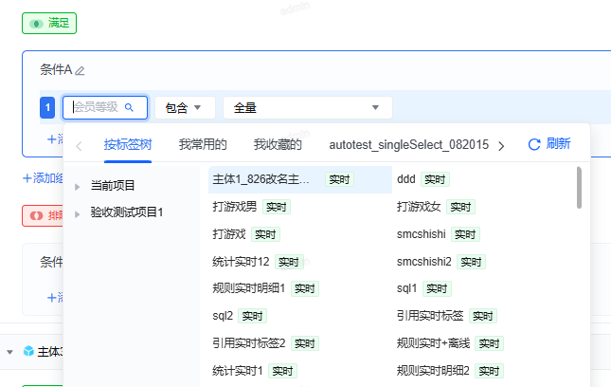This screenshot has width=611, height=387.
Task: Select tag smcshishi2
Action: (x=424, y=262)
